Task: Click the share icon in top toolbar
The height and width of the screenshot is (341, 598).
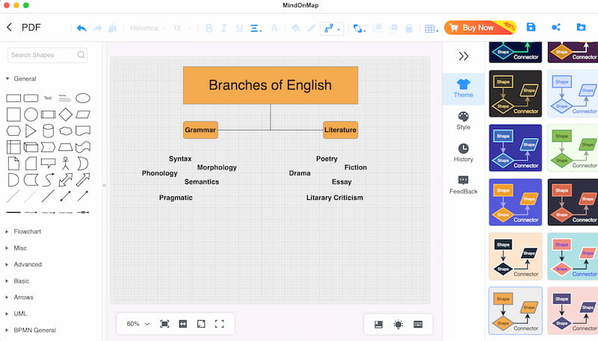Action: (556, 27)
